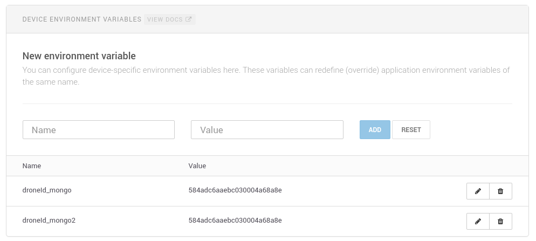Click the Device Environment Variables panel title

coord(81,19)
